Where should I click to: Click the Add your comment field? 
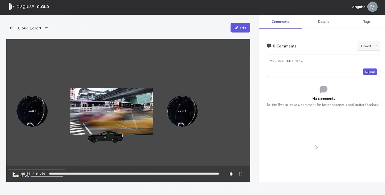coord(323,61)
